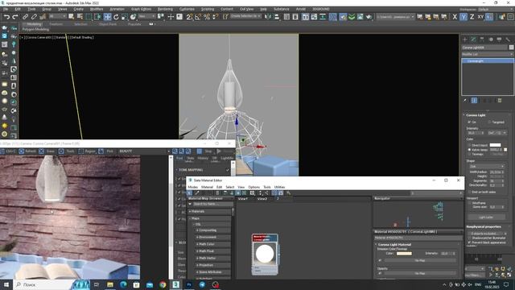Viewport: 515px width, 290px height.
Task: Open the Utilities wrench tab in command panel
Action: pyautogui.click(x=508, y=39)
